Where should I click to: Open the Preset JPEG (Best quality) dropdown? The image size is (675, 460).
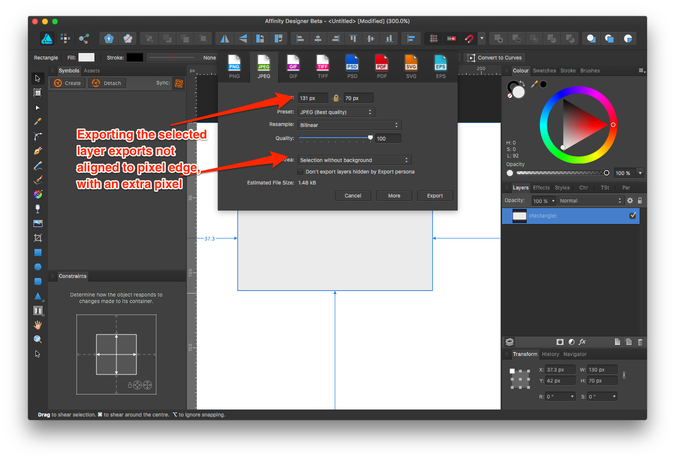pos(336,112)
